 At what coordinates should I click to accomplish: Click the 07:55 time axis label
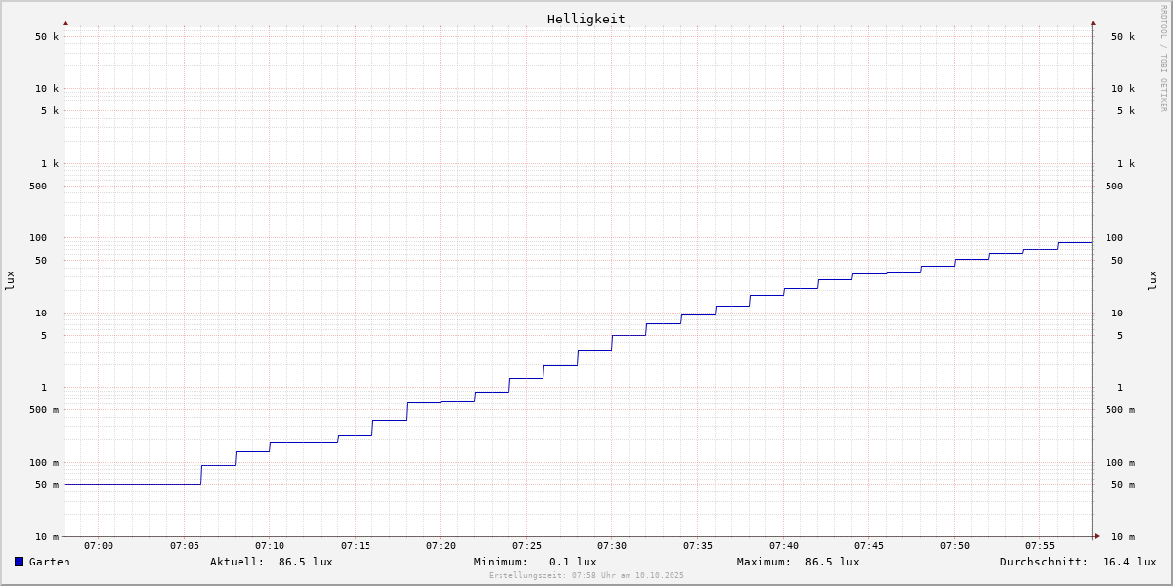tap(1039, 546)
